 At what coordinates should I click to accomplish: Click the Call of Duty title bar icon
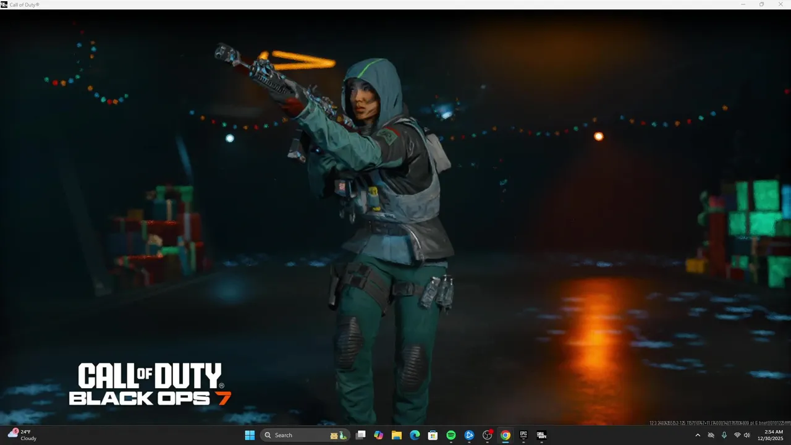pos(4,4)
